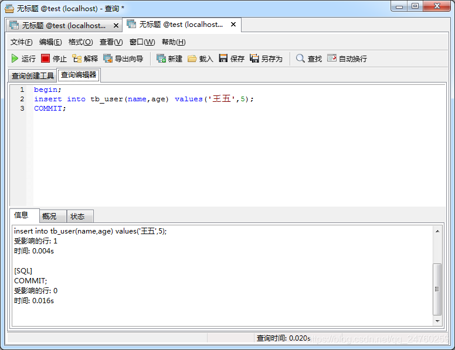Close the active second 无标题 @test tab
Screen dimensions: 455x350
[x=233, y=25]
